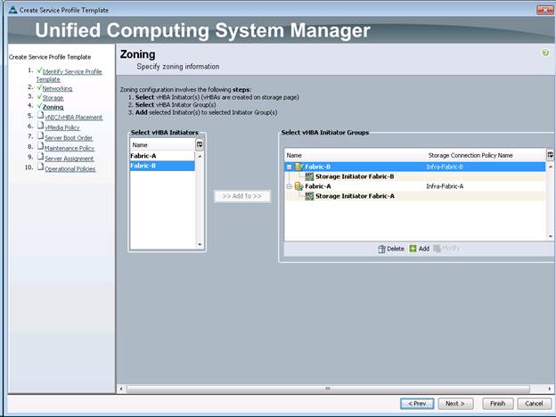
Task: Click the column filter icon in vHBA Initiators table
Action: tap(200, 144)
